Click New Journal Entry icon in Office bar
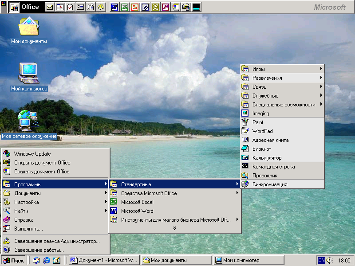355x266 pixels. click(x=91, y=7)
